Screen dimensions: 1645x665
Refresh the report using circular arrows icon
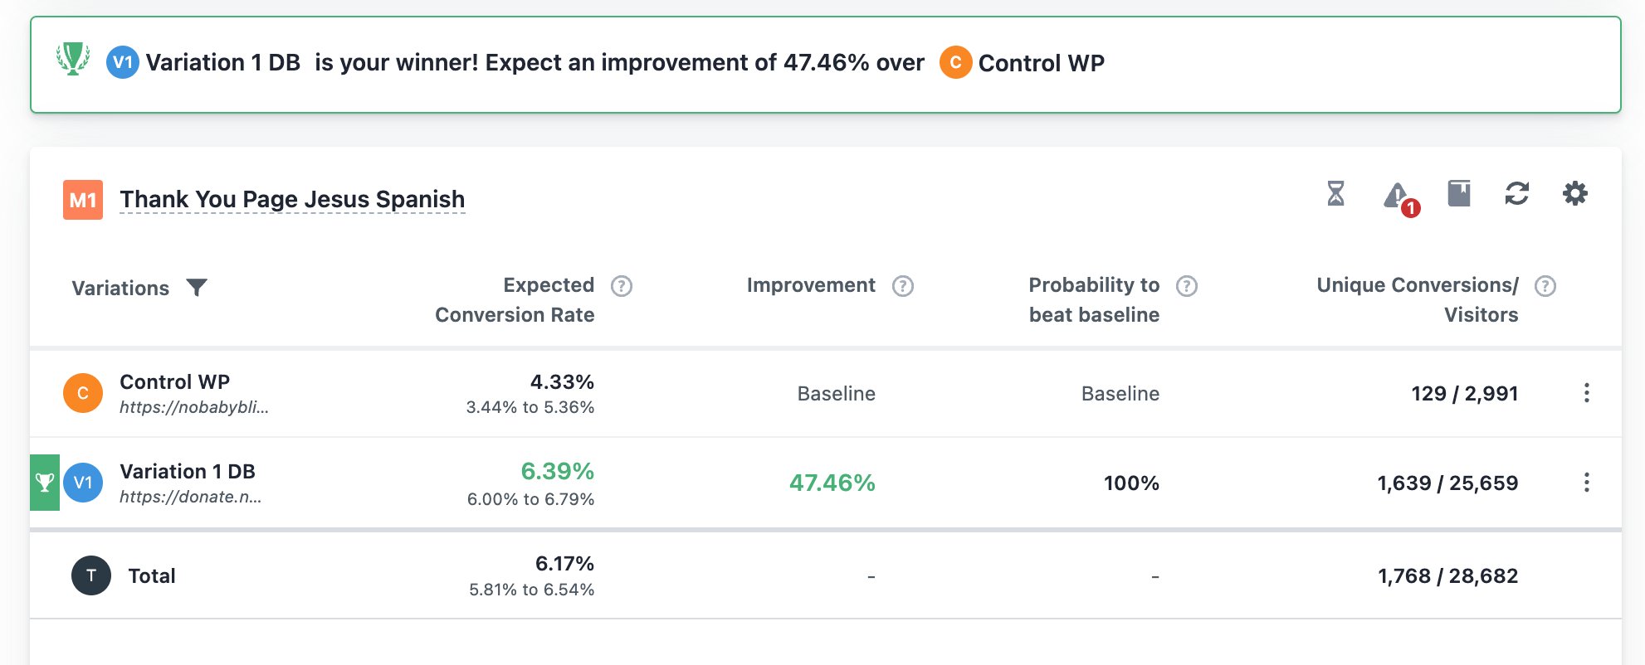(x=1517, y=194)
